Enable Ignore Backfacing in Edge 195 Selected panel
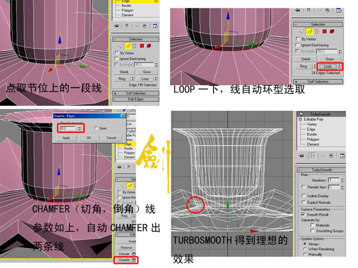The width and height of the screenshot is (358, 268). pyautogui.click(x=116, y=58)
